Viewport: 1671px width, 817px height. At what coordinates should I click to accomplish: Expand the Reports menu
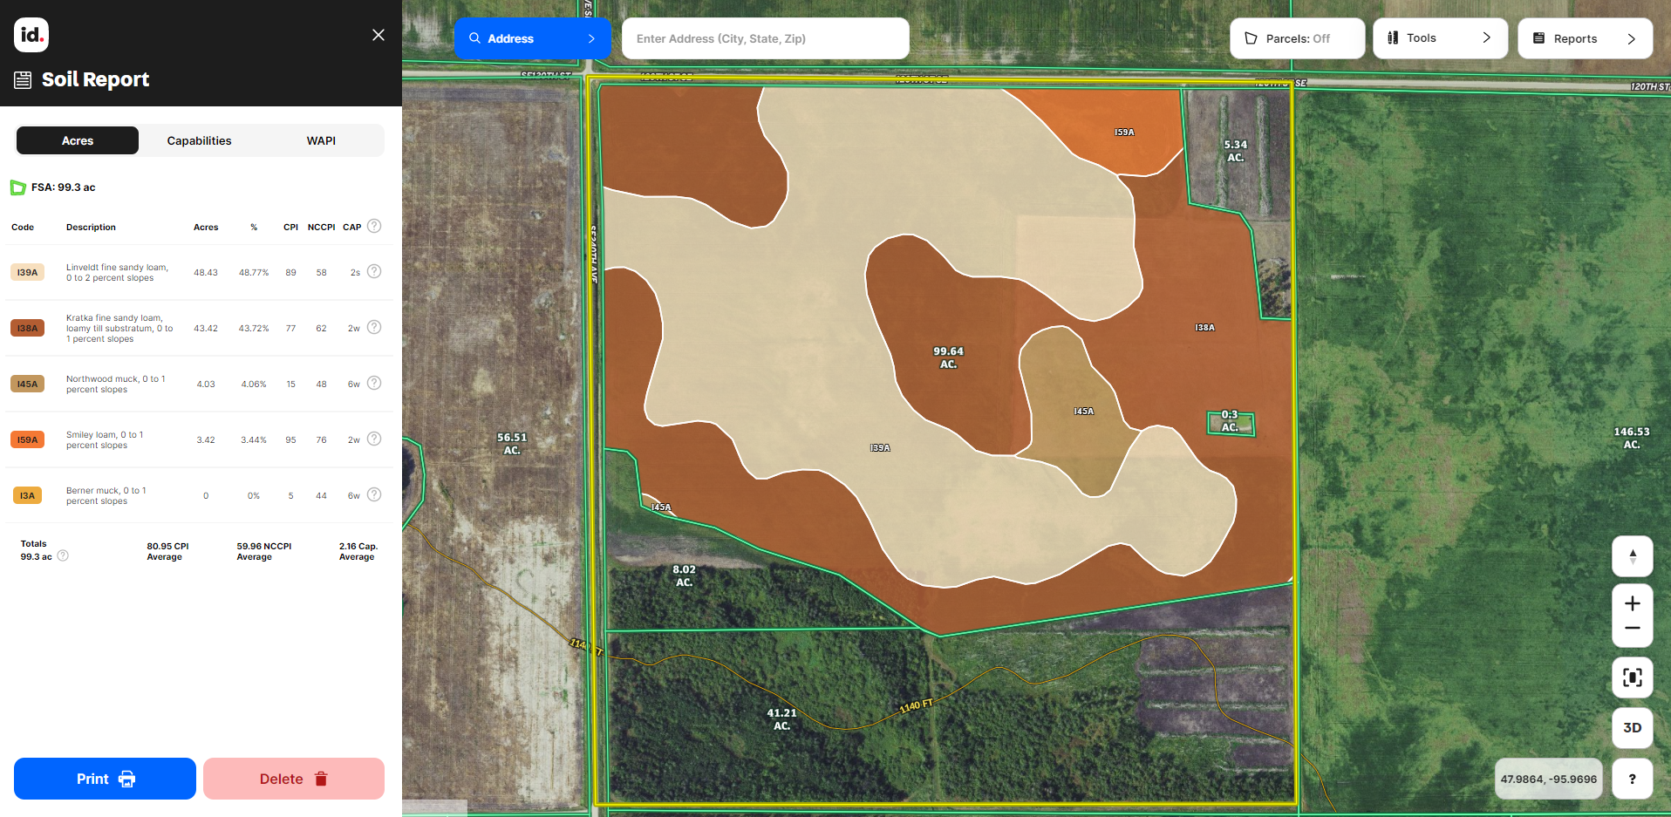(1584, 38)
